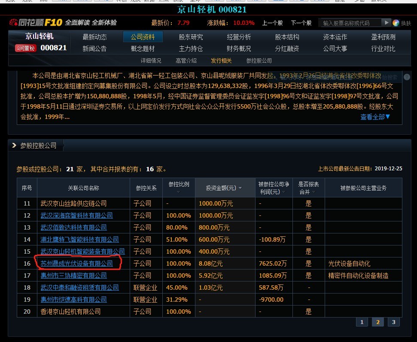
Task: Click the arrow icon before 参股控股公司 section header
Action: tap(14, 145)
